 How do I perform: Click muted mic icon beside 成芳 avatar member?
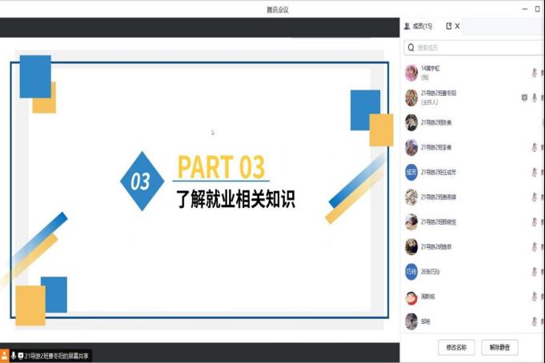(534, 172)
